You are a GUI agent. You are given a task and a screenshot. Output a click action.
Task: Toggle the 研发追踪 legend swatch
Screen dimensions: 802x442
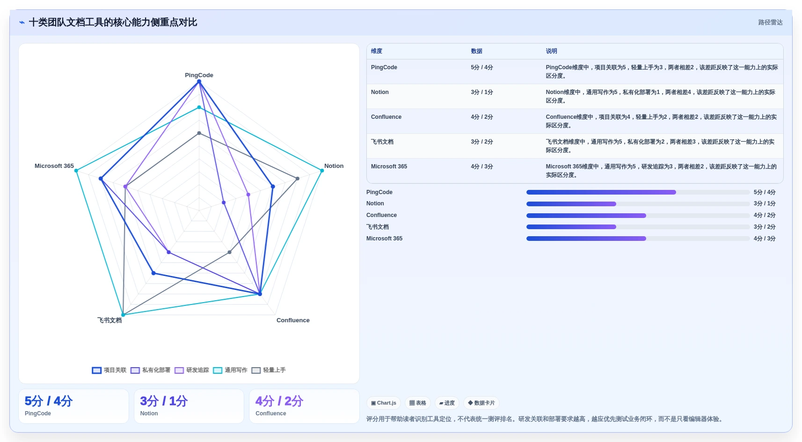[x=179, y=370]
